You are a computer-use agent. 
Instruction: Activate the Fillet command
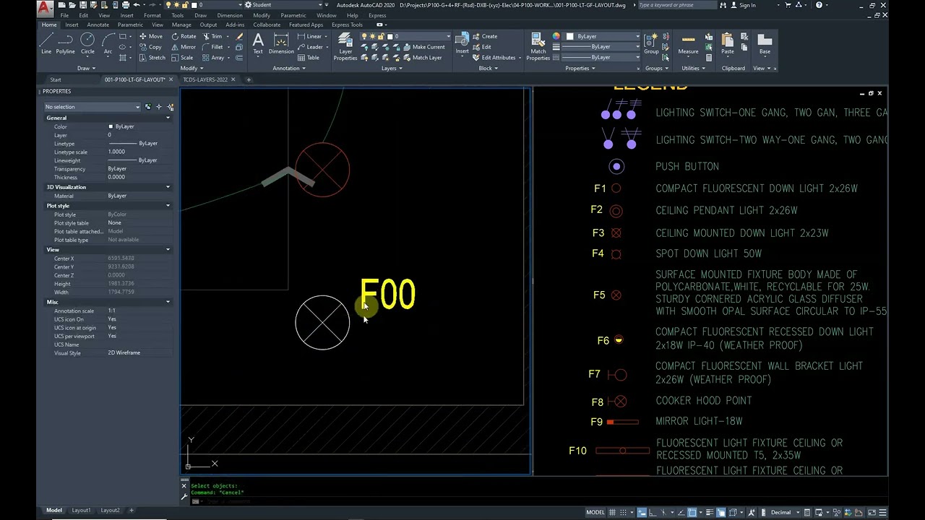(212, 47)
